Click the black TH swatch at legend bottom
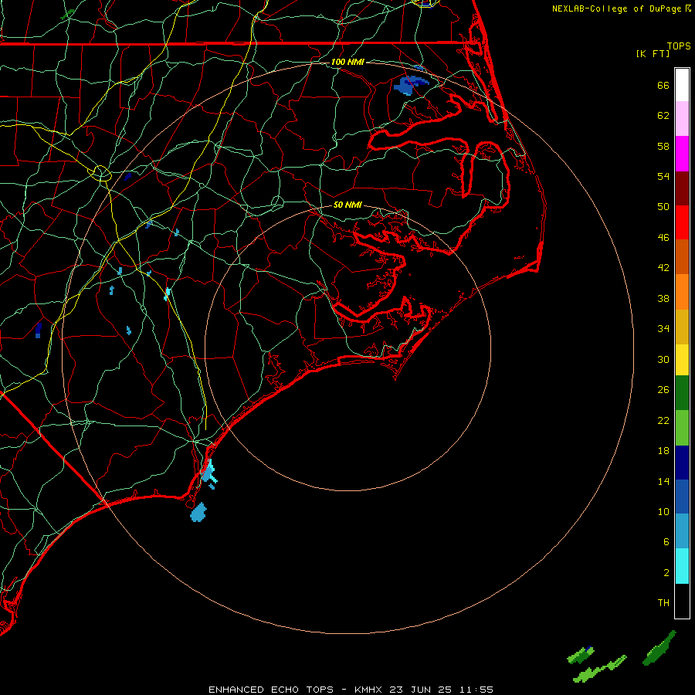Viewport: 695px width, 695px height. point(682,601)
